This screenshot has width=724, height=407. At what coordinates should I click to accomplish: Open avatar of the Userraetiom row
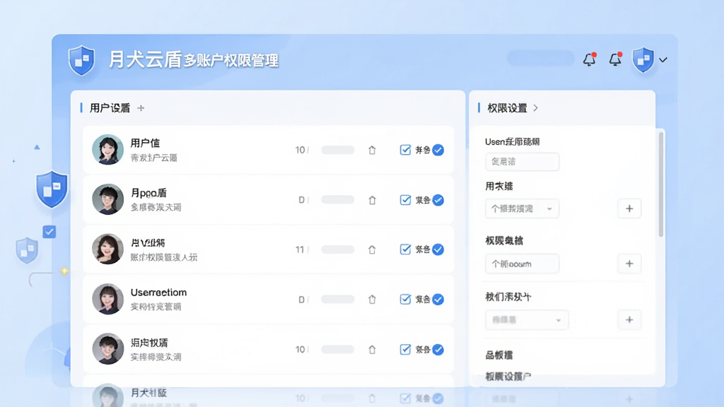107,299
